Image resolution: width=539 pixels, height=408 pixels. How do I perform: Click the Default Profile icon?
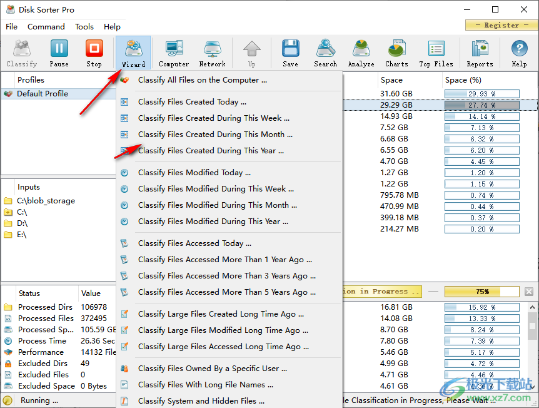click(x=8, y=94)
